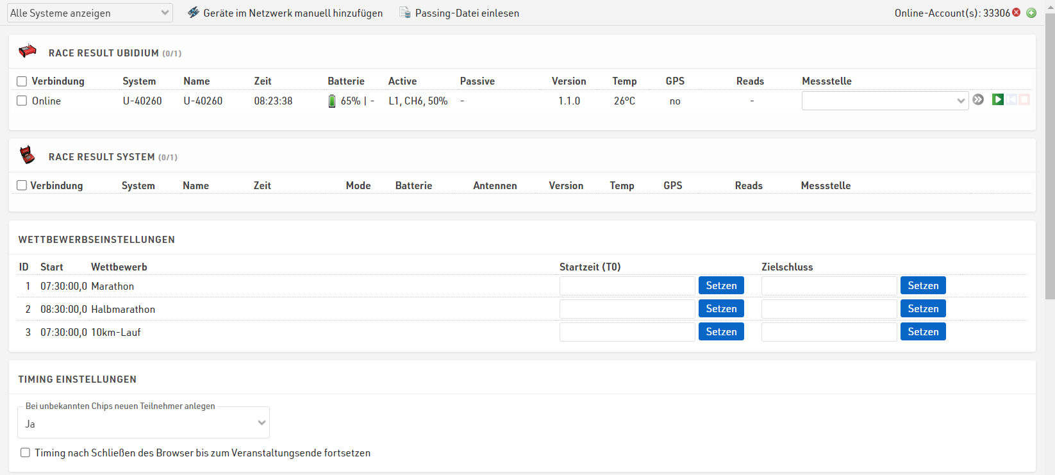Screen dimensions: 1055x475
Task: Enable continuing timing after closing browser
Action: 25,453
